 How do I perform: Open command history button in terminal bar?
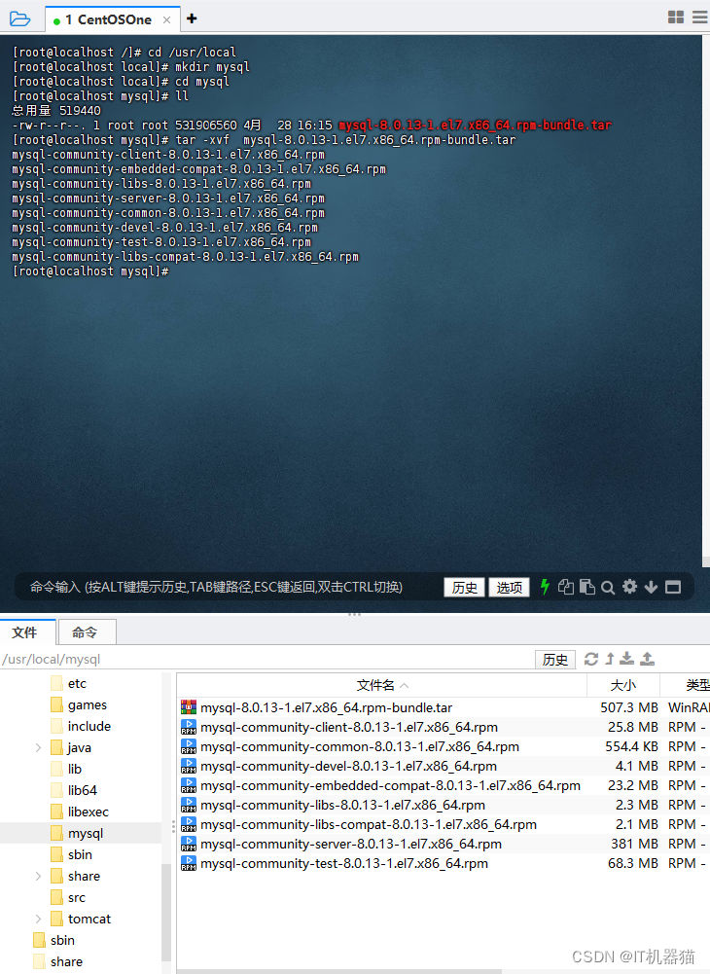464,587
